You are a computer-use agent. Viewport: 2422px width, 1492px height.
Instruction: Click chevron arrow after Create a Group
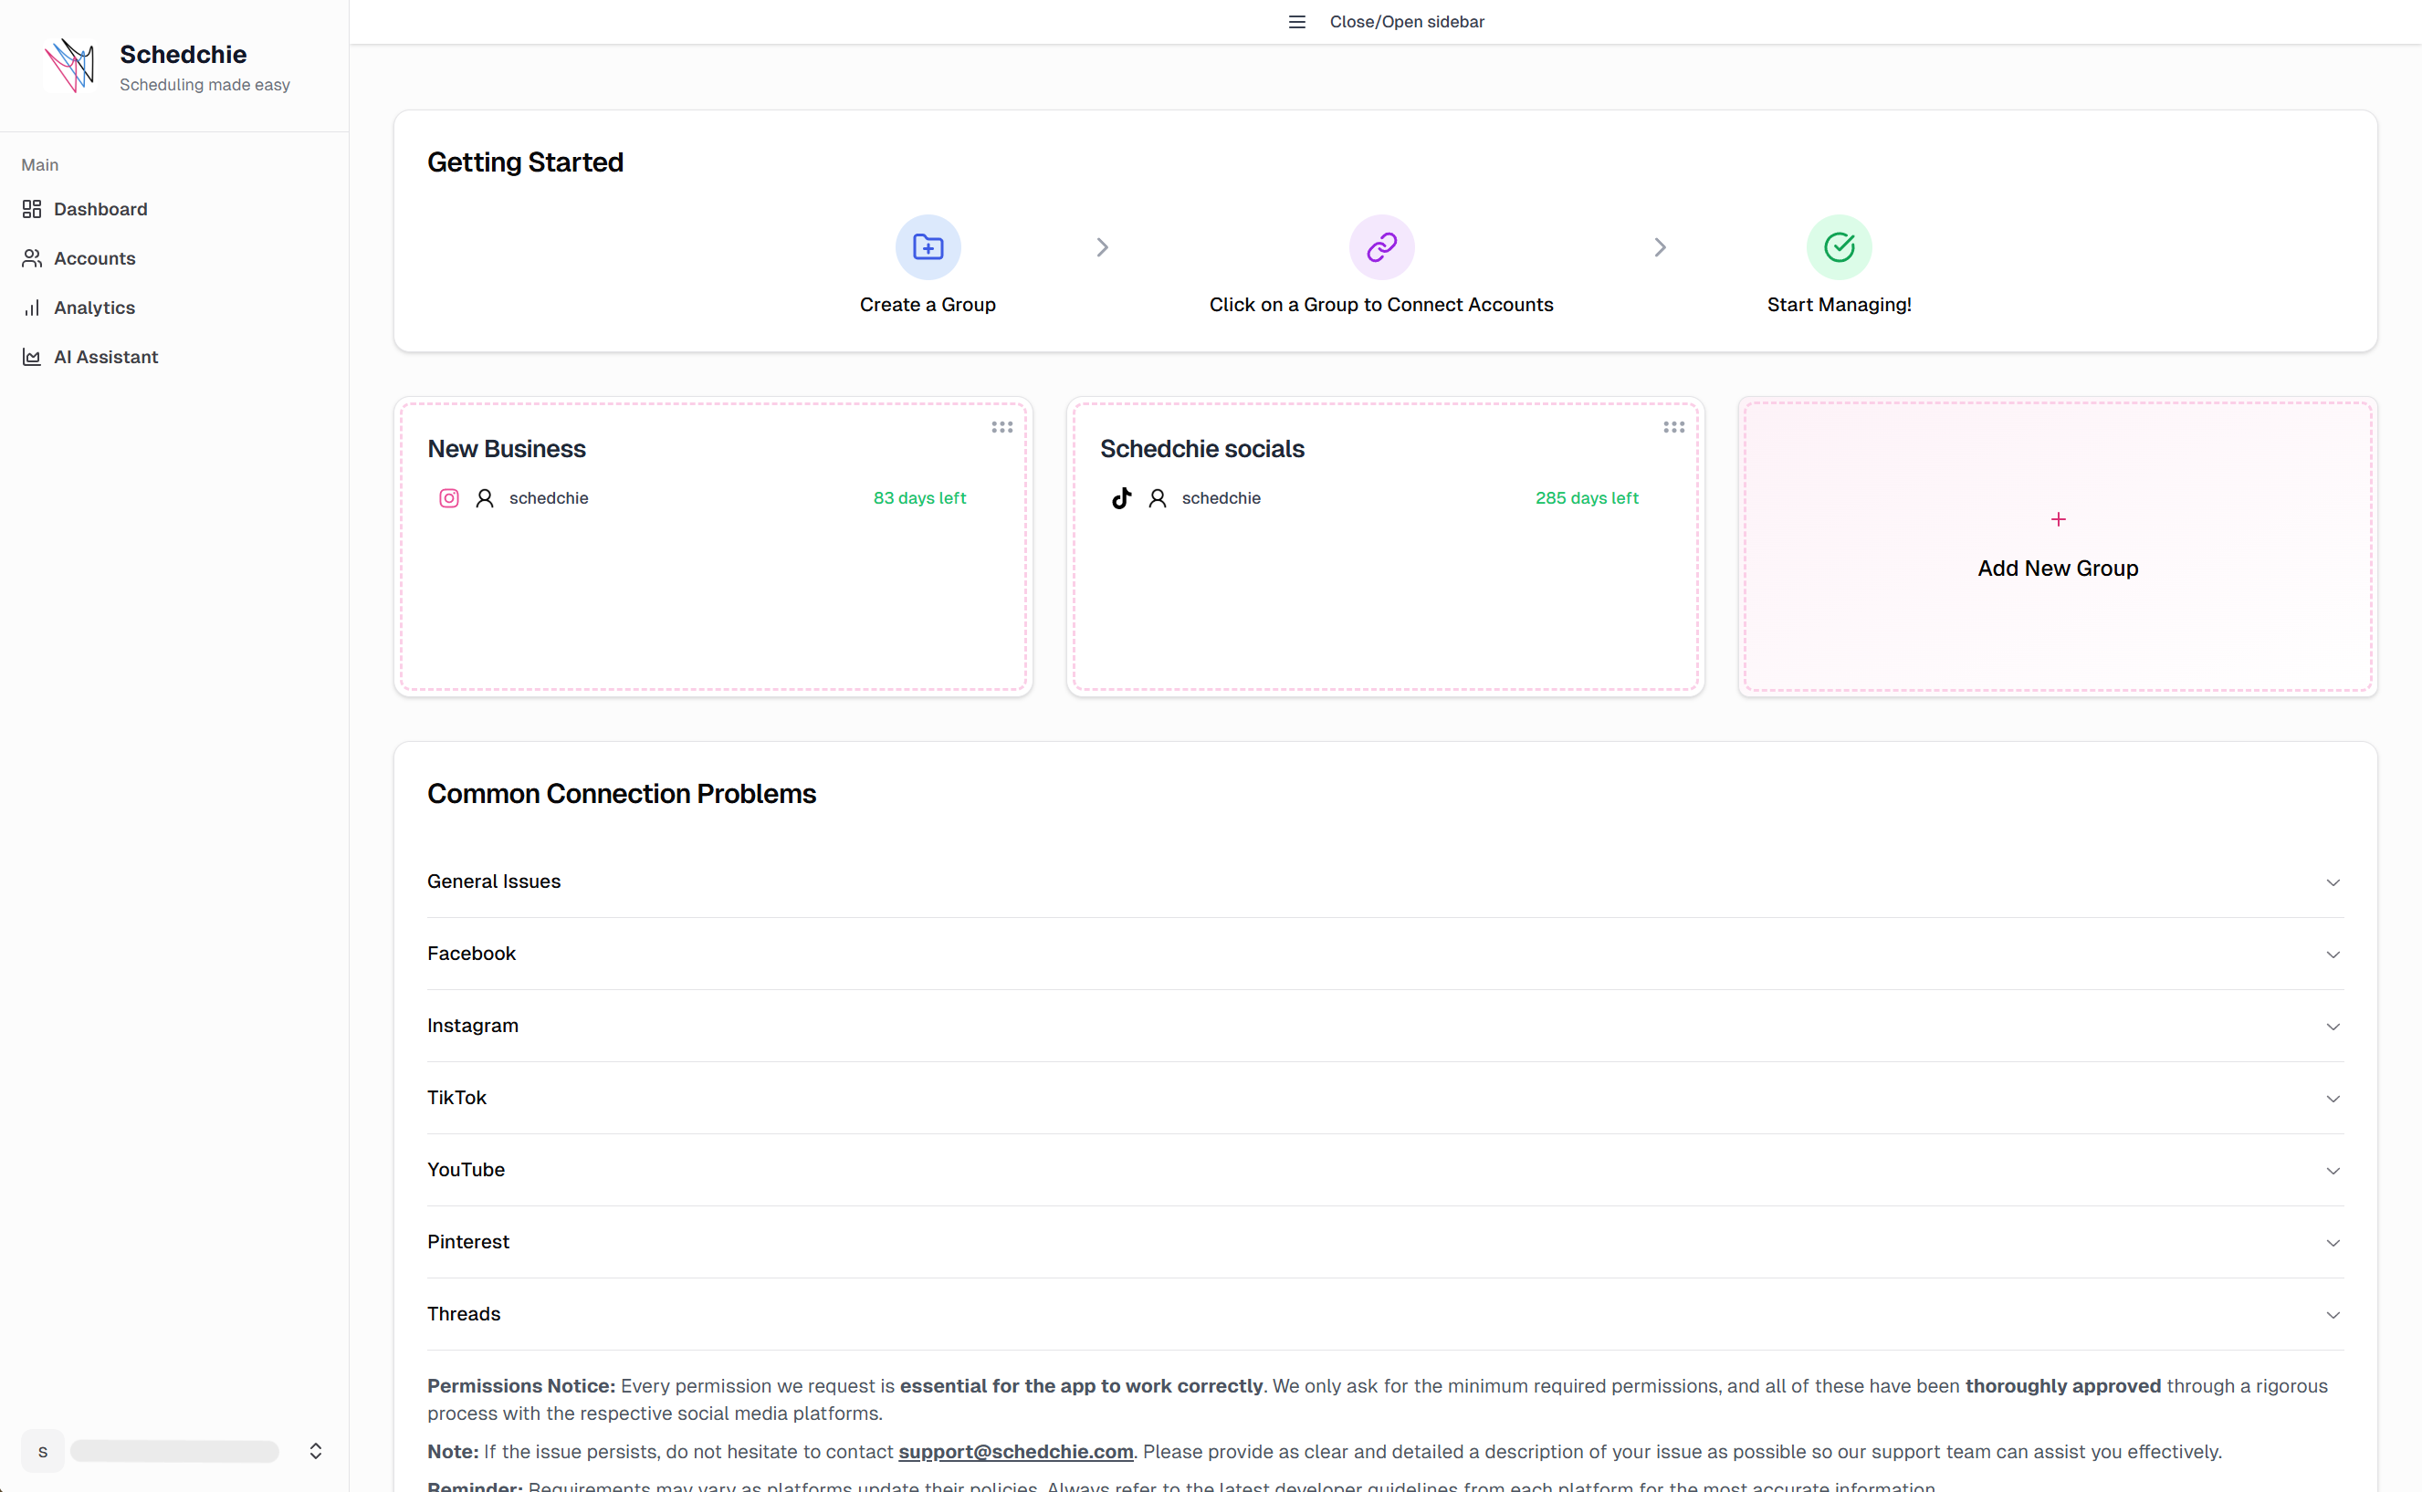[1103, 246]
